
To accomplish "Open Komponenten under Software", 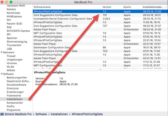I will pyautogui.click(x=15, y=103).
